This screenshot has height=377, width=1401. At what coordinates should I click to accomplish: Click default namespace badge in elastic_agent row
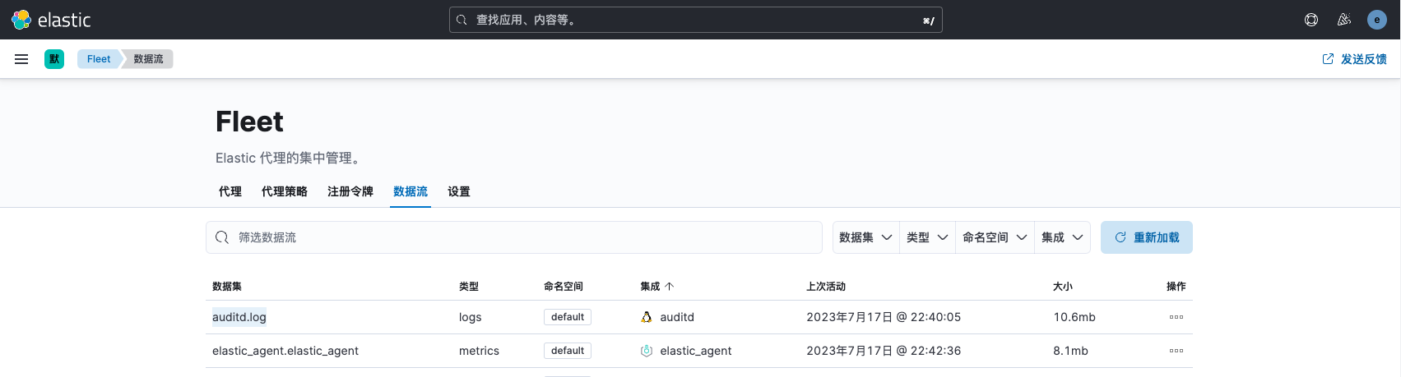tap(568, 351)
